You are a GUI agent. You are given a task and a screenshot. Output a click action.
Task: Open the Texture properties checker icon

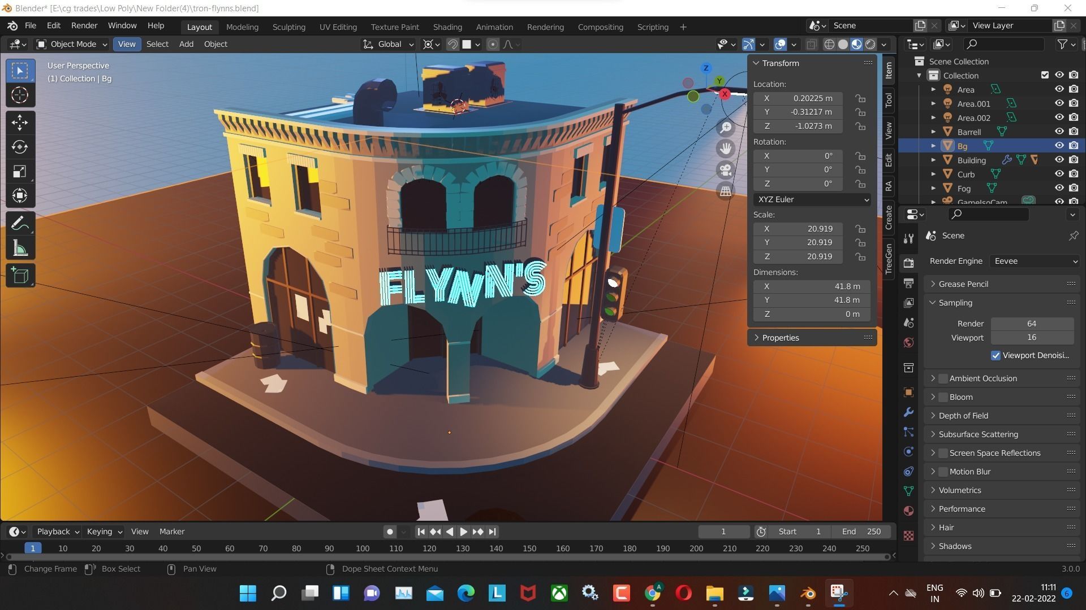coord(908,535)
